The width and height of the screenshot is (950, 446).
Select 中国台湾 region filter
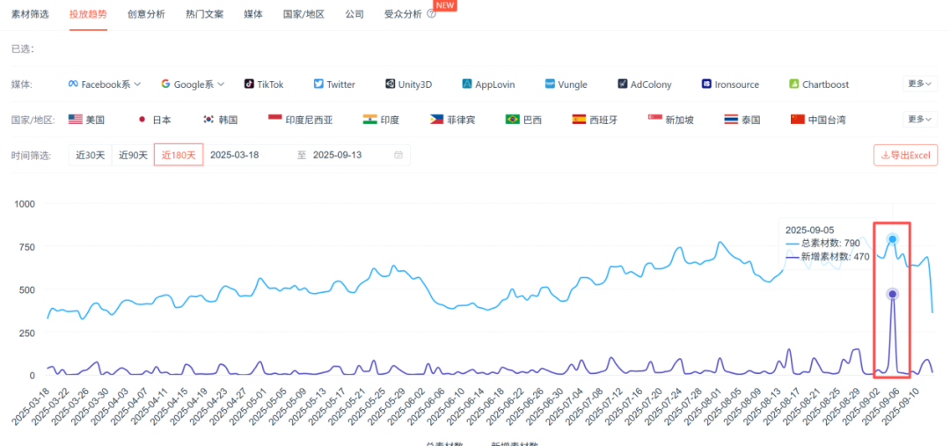tap(818, 120)
